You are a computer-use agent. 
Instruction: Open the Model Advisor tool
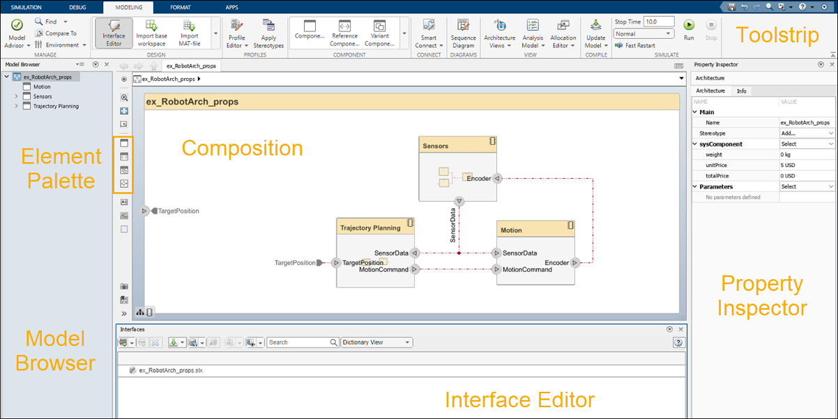tap(17, 33)
